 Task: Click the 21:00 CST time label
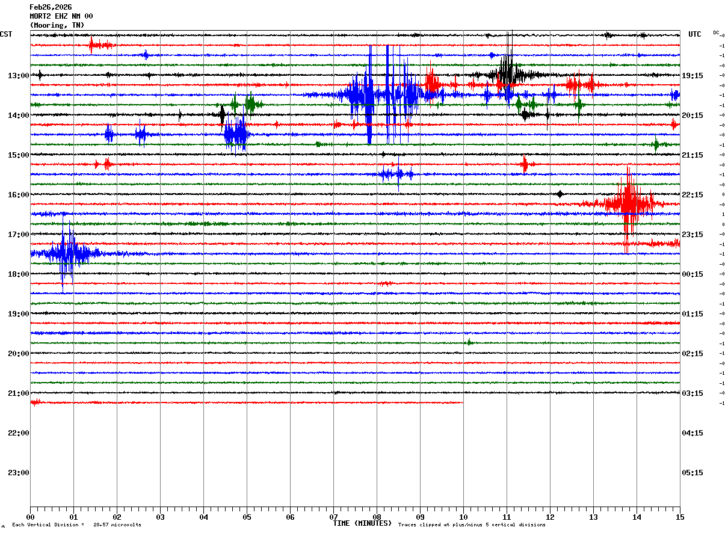click(x=18, y=393)
